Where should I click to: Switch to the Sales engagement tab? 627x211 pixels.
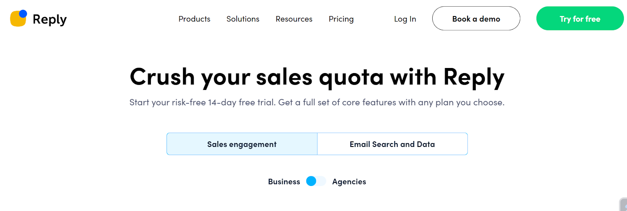(242, 144)
